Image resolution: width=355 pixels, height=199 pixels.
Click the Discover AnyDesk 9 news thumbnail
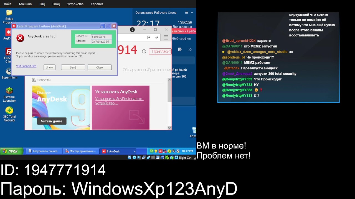click(x=61, y=108)
